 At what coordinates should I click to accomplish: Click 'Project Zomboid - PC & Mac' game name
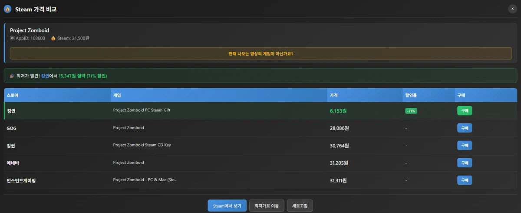[145, 180]
